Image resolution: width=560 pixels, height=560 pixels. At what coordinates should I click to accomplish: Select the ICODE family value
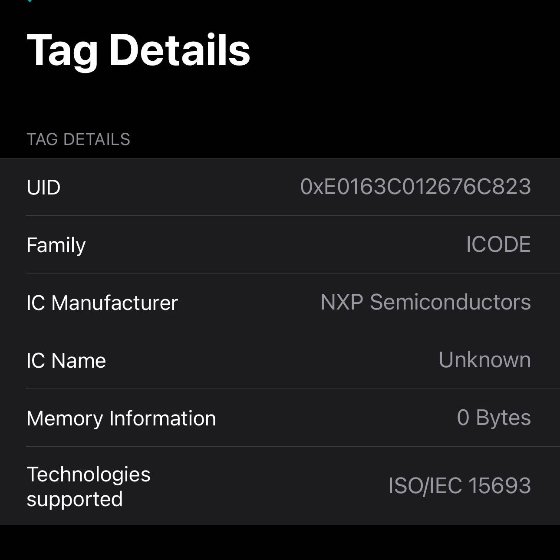tap(498, 244)
